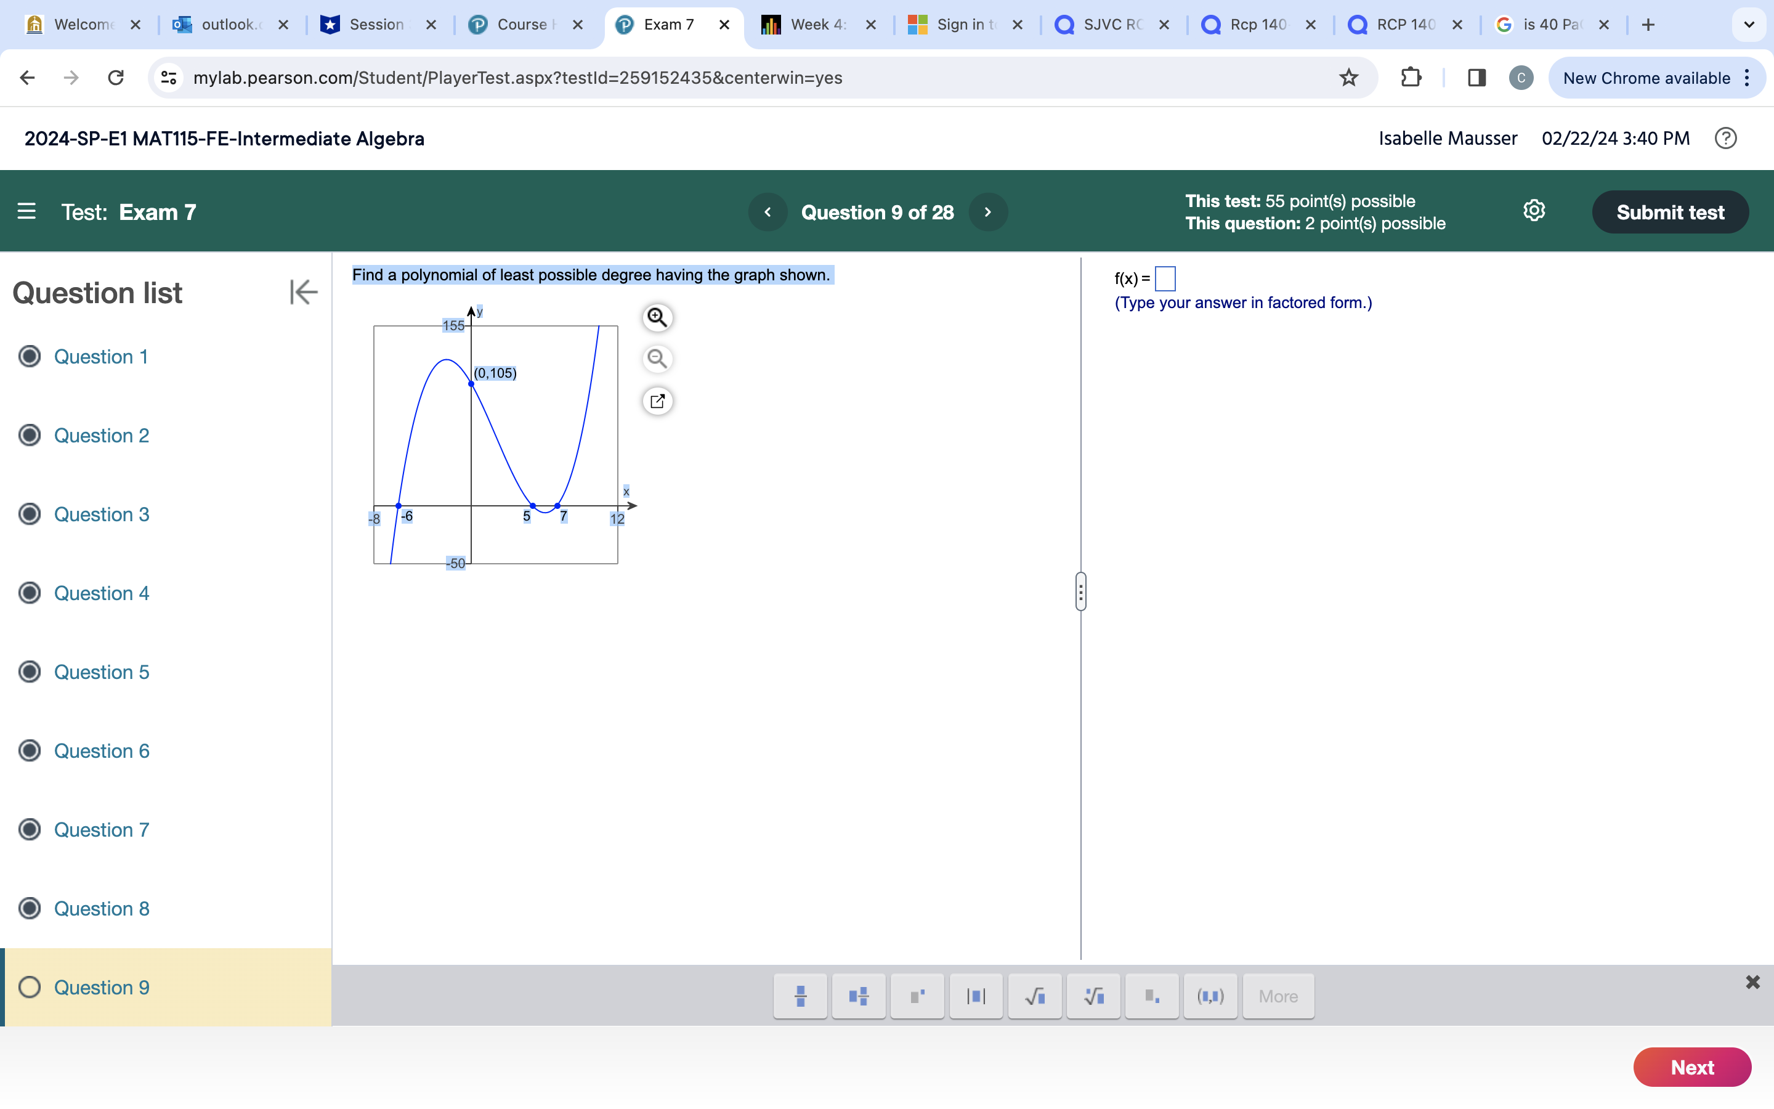Insert a fraction template from the math palette

coord(800,996)
